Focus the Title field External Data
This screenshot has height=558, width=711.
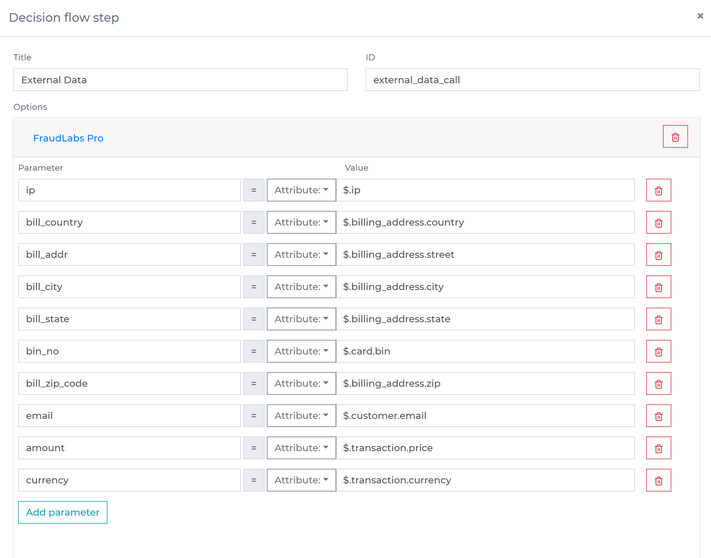click(x=180, y=80)
